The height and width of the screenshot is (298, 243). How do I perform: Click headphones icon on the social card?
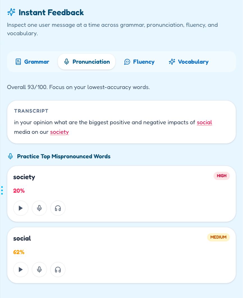coord(58,270)
